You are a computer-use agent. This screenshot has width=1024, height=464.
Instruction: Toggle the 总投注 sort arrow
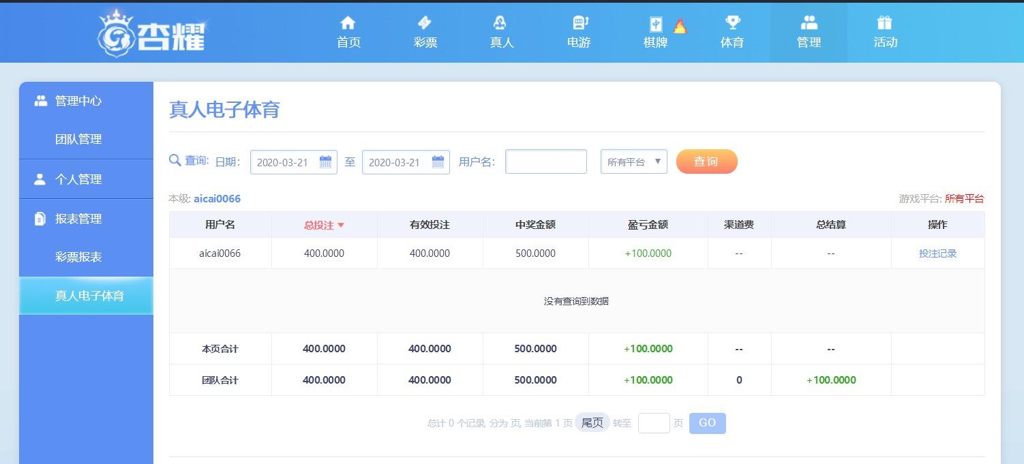tap(341, 226)
